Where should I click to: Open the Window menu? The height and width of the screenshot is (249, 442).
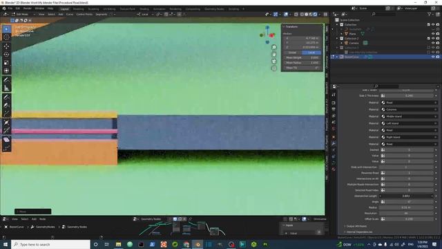pos(39,8)
